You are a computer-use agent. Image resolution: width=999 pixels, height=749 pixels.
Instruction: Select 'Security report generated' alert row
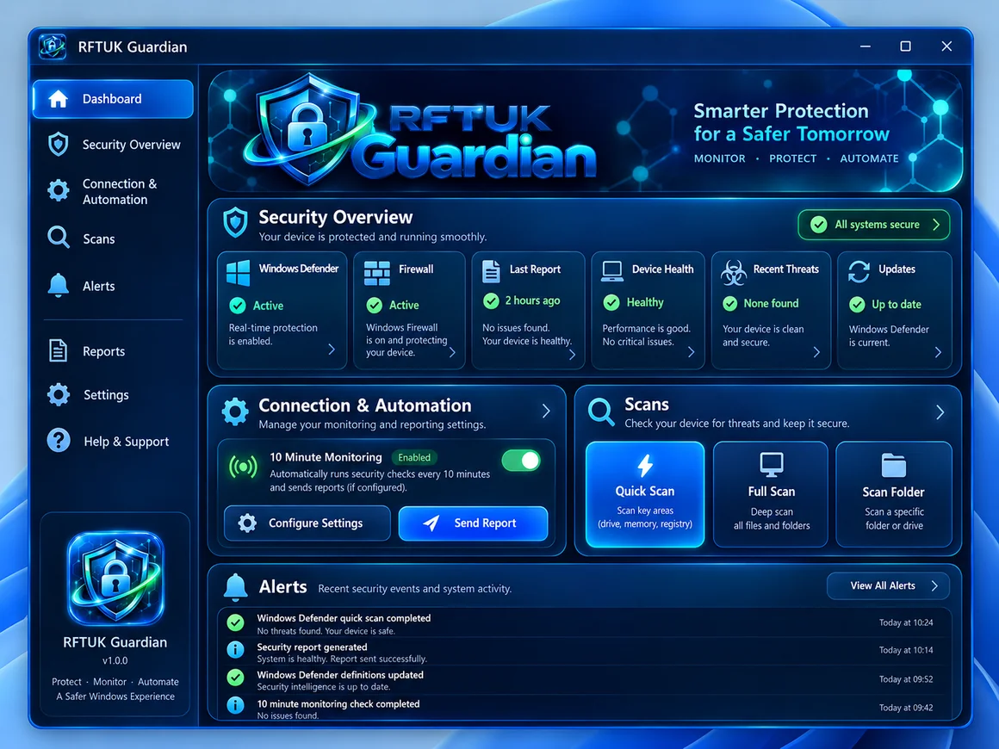pos(584,653)
